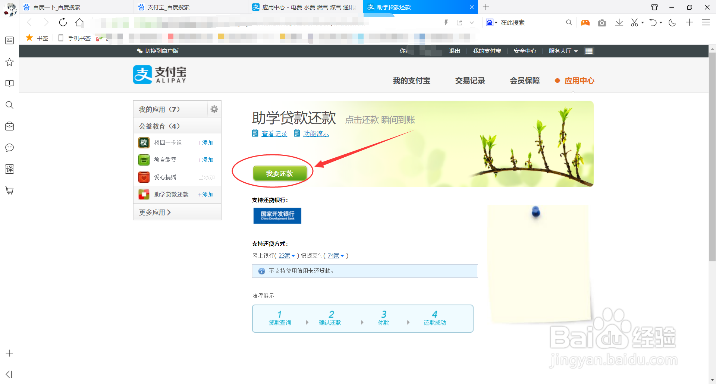Open 安全中心 link
The image size is (716, 384).
pos(525,51)
